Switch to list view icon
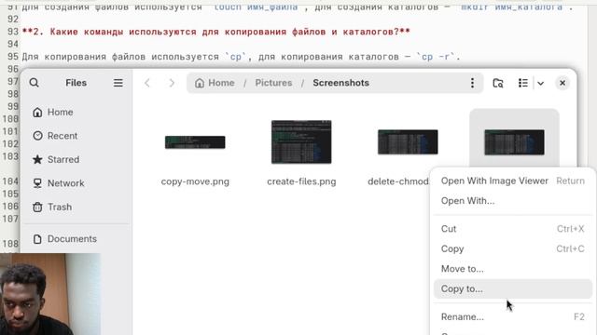 523,83
